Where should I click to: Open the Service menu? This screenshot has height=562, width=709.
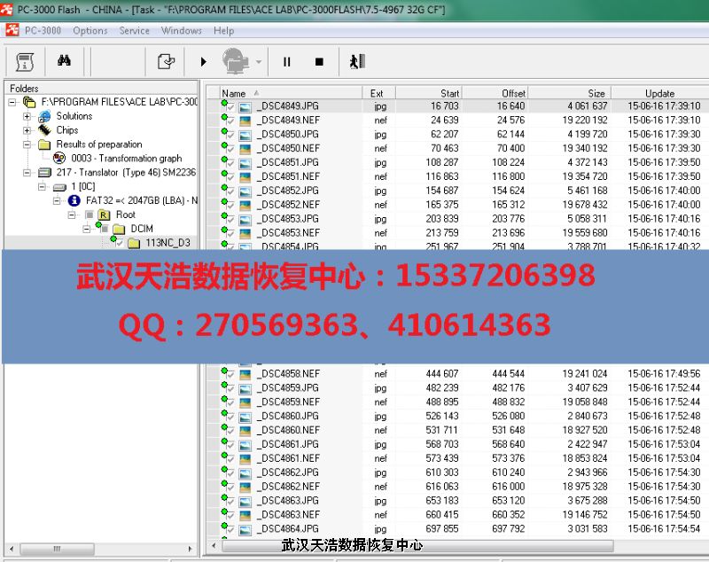[x=134, y=30]
